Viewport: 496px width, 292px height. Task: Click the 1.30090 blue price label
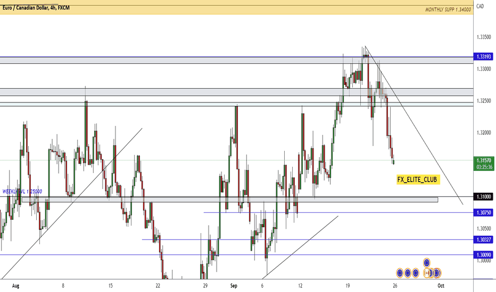[484, 255]
